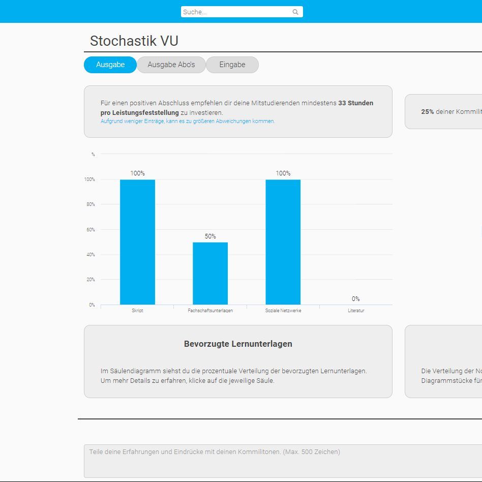Open the Ausgabe Abo's tab
Viewport: 482px width, 482px height.
coord(171,65)
